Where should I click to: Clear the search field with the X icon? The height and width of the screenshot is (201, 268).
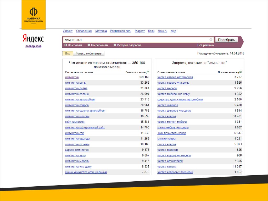coord(211,40)
